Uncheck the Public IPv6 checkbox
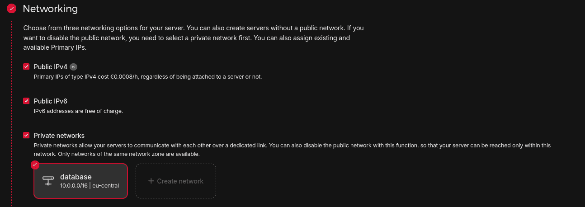 click(x=26, y=101)
